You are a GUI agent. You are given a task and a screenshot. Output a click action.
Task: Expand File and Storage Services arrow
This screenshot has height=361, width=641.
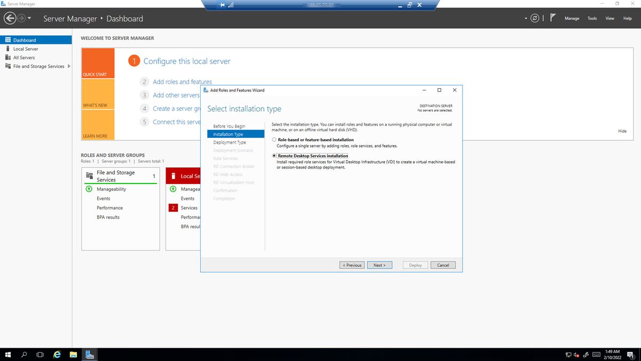point(69,66)
